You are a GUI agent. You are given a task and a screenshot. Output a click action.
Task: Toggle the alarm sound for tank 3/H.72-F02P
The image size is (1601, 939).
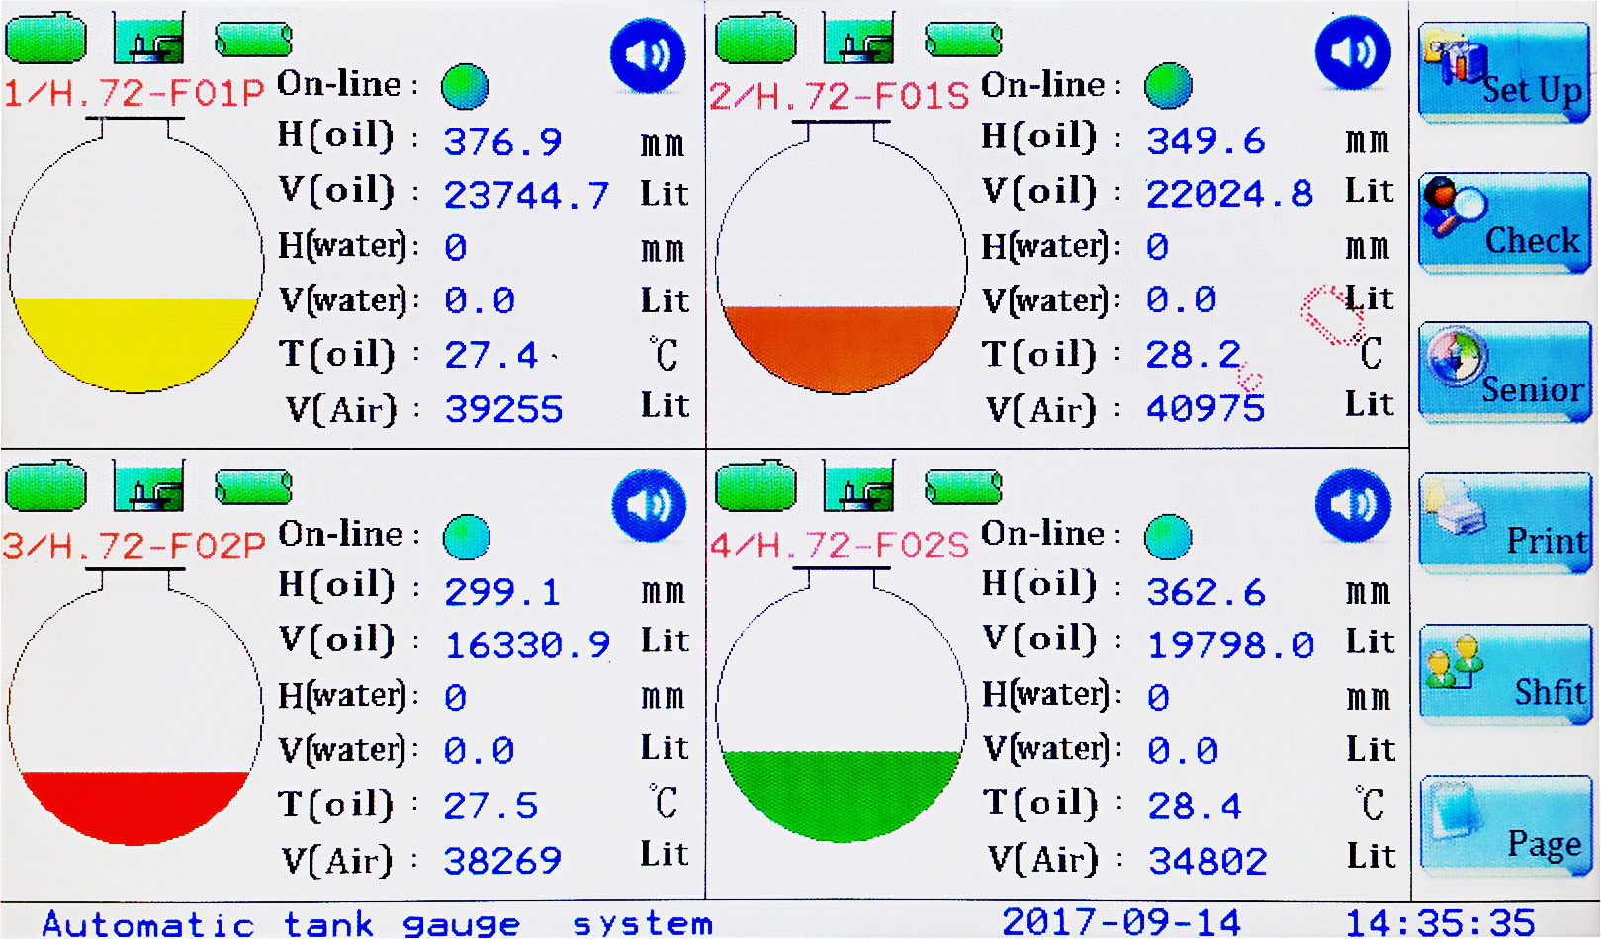coord(649,505)
